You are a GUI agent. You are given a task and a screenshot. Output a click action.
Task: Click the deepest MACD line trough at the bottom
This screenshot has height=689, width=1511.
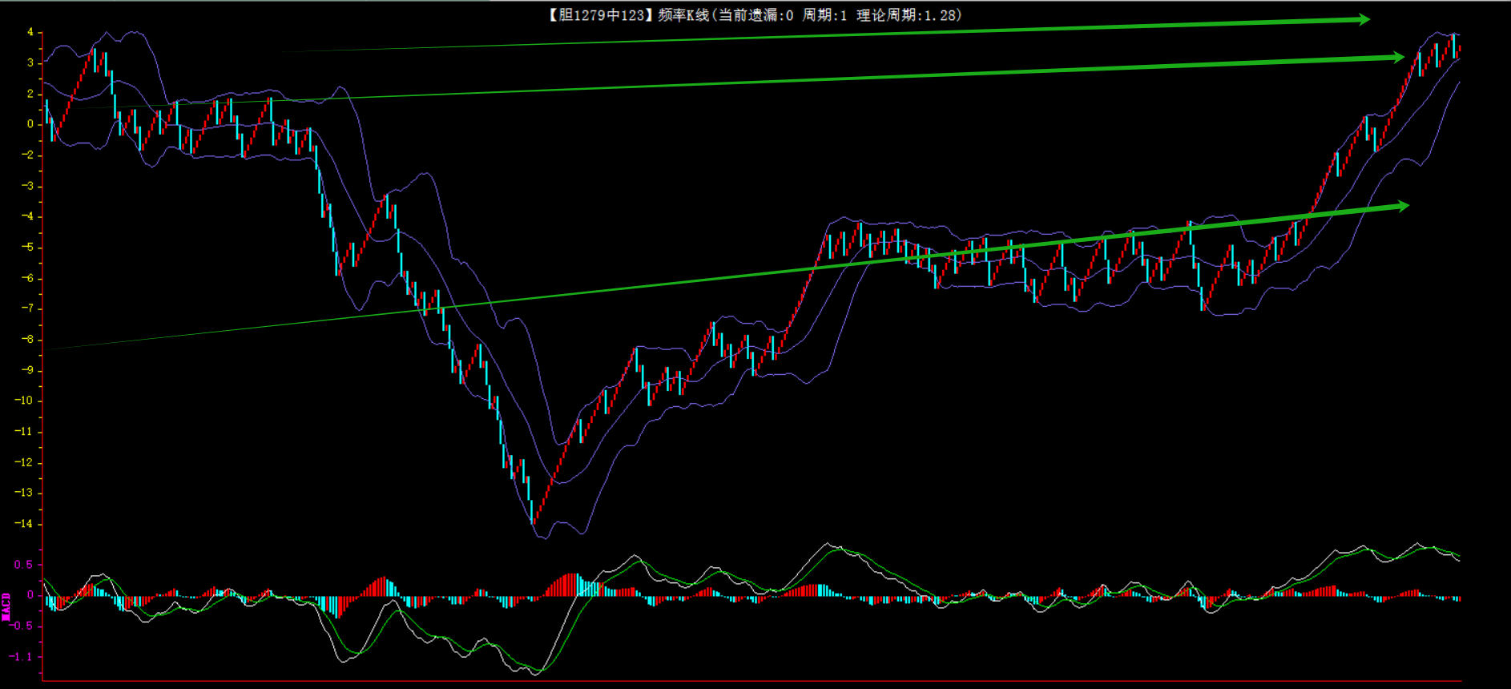click(x=535, y=673)
